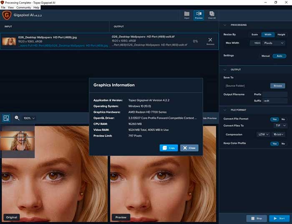Click the Browse button
This screenshot has width=292, height=224.
point(277,86)
